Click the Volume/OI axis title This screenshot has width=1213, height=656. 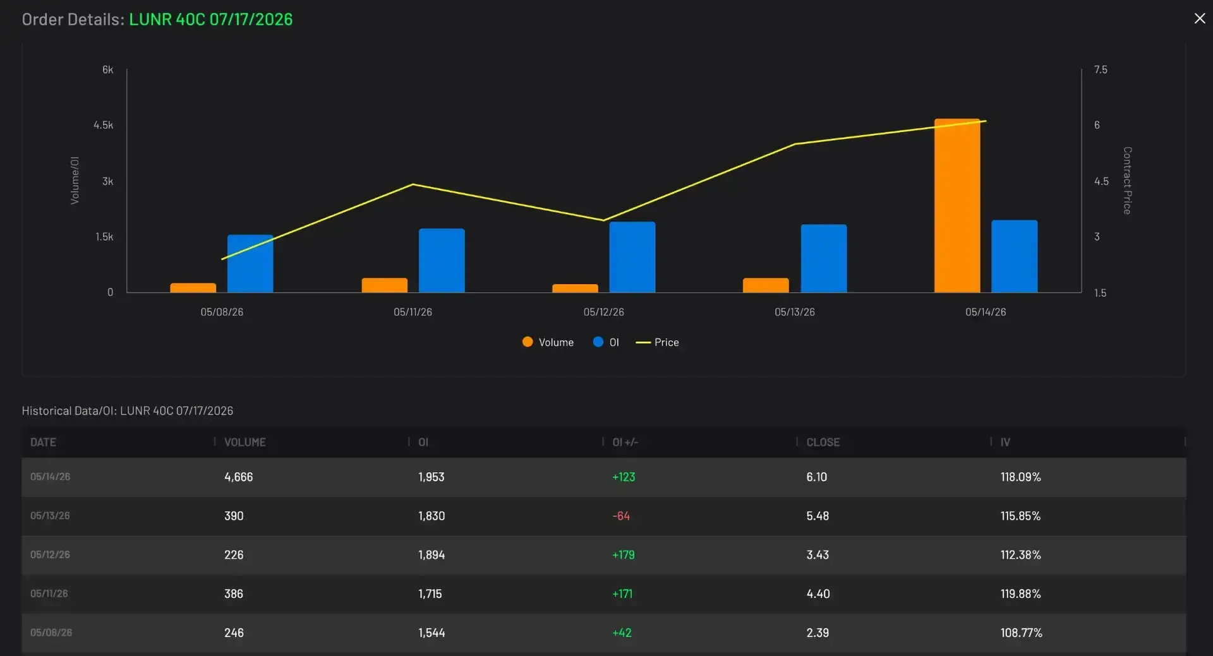point(75,181)
